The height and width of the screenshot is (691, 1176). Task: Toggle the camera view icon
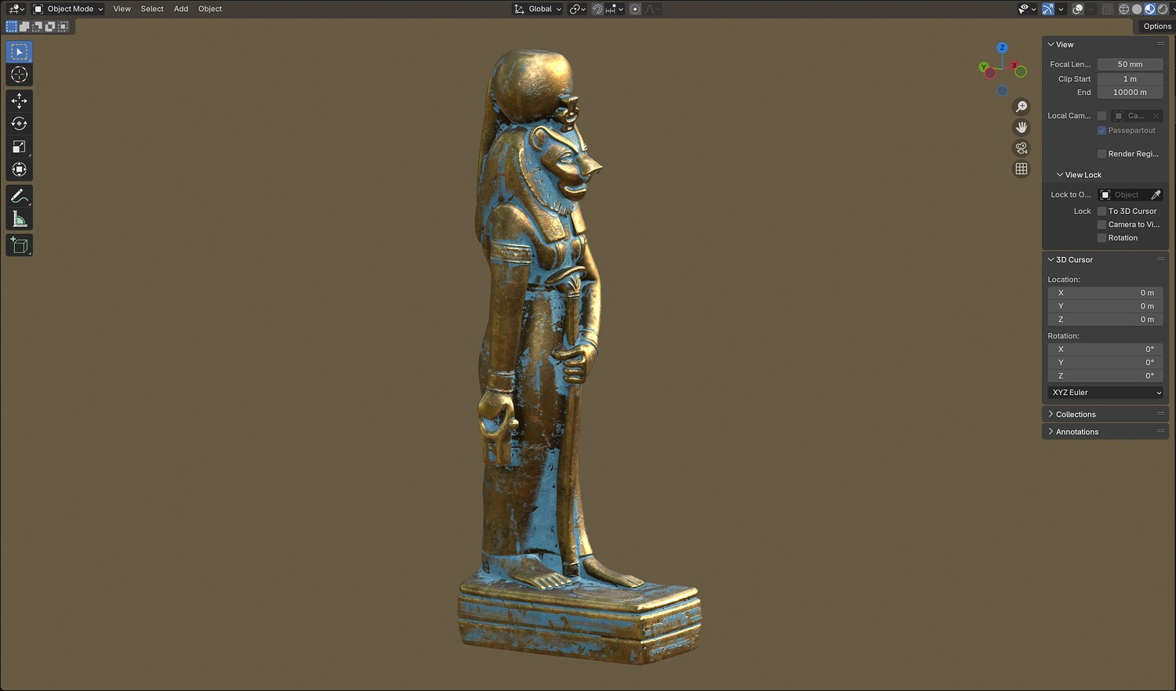click(1021, 148)
